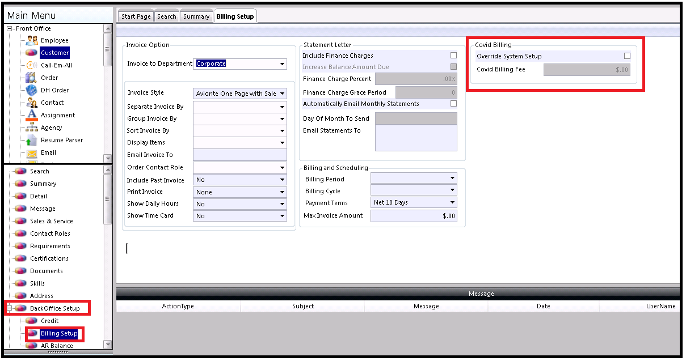686x361 pixels.
Task: Click the Resume Parser icon
Action: pos(32,140)
